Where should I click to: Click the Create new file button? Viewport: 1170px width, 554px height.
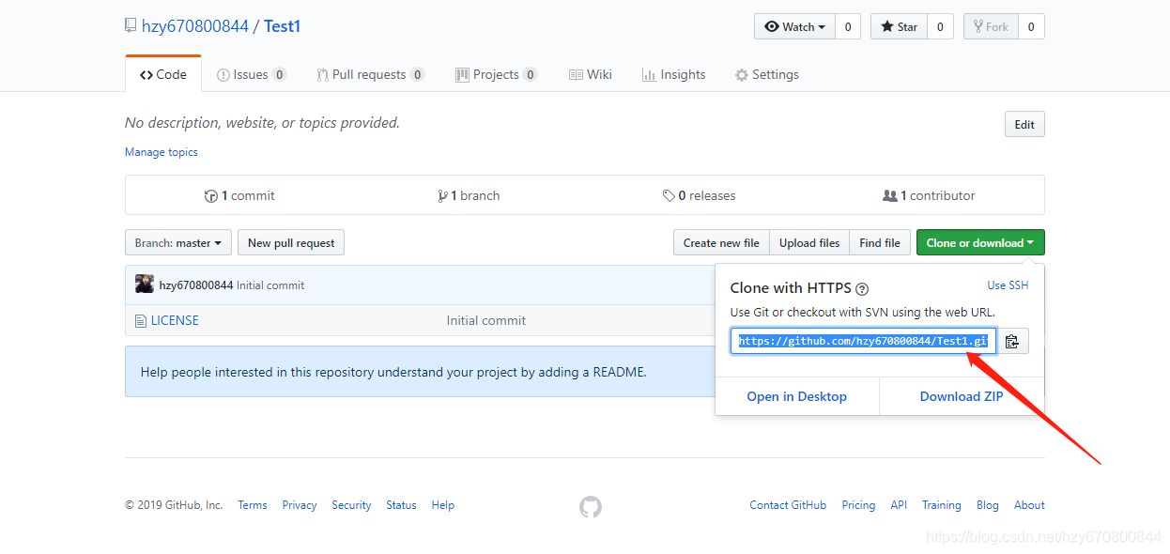[x=721, y=242]
